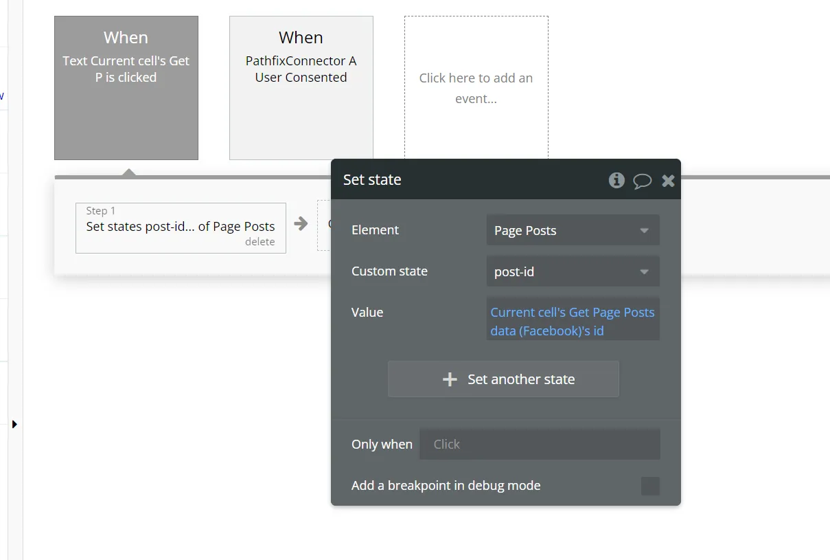Open Step 1 Set states post-id action
The image size is (830, 560).
click(181, 227)
